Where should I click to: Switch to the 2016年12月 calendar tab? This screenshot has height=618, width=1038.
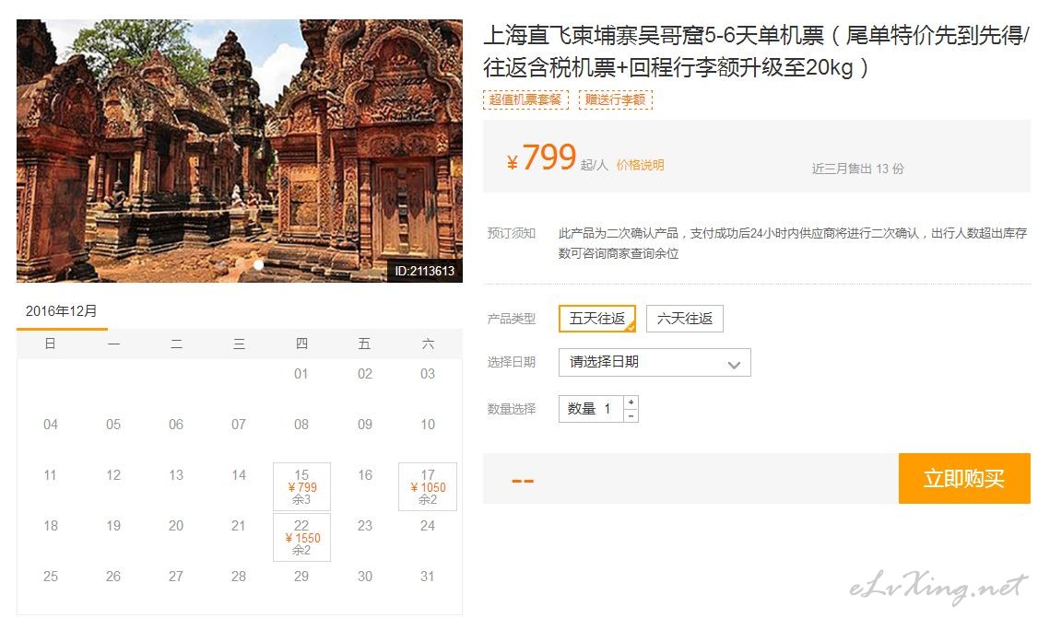62,311
